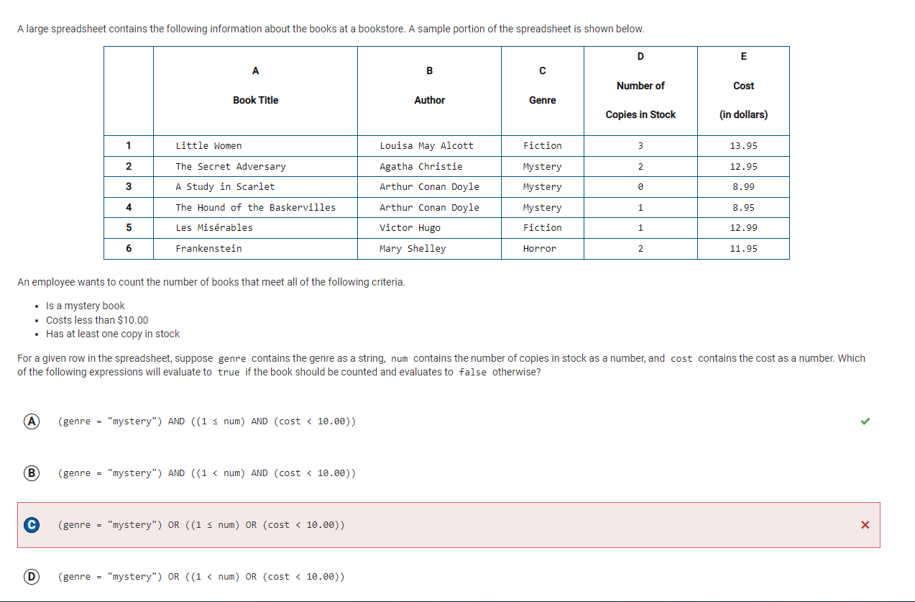Click copies value in the Frankenstein row
The height and width of the screenshot is (602, 915).
coord(640,249)
